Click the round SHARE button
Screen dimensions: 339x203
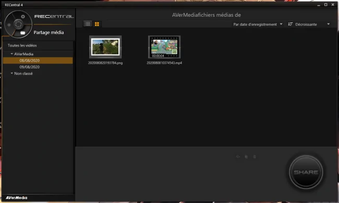pos(306,172)
